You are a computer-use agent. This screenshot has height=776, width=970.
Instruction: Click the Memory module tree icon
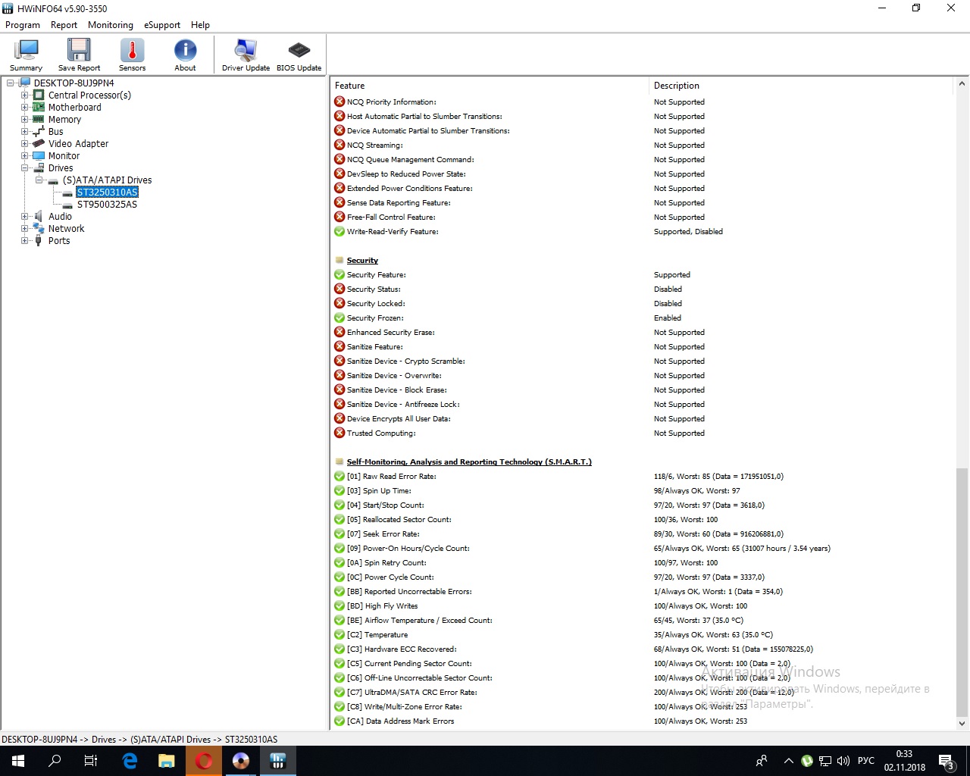tap(39, 120)
